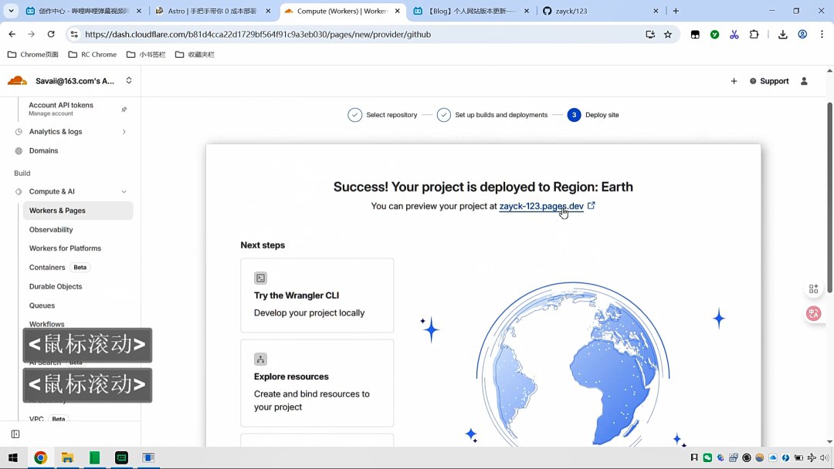Image resolution: width=834 pixels, height=469 pixels.
Task: Click the plus icon in dashboard header
Action: 734,81
